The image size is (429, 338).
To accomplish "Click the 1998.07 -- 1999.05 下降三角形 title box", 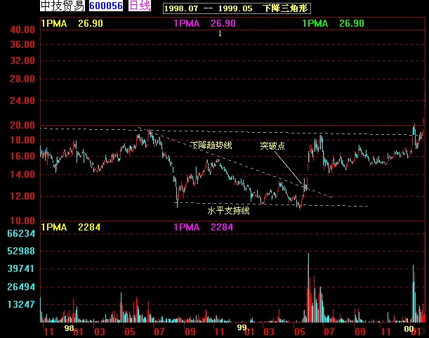I will [237, 8].
